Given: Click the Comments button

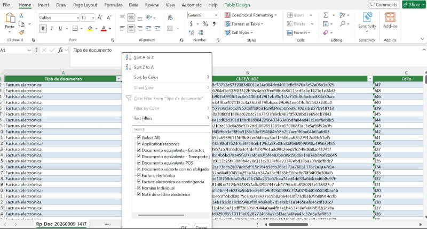Looking at the screenshot, I should click(384, 5).
